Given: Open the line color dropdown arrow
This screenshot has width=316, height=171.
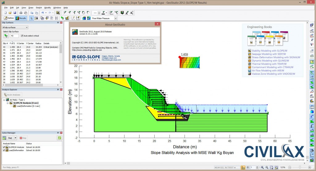Looking at the screenshot, I should pyautogui.click(x=106, y=13).
